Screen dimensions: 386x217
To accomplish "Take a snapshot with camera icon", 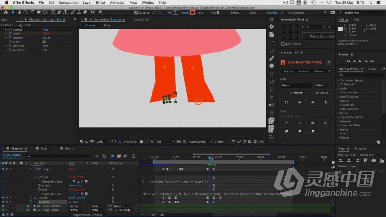I will pos(142,141).
